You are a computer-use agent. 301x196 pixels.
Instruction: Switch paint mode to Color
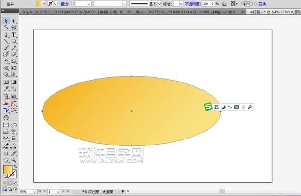[x=5, y=183]
